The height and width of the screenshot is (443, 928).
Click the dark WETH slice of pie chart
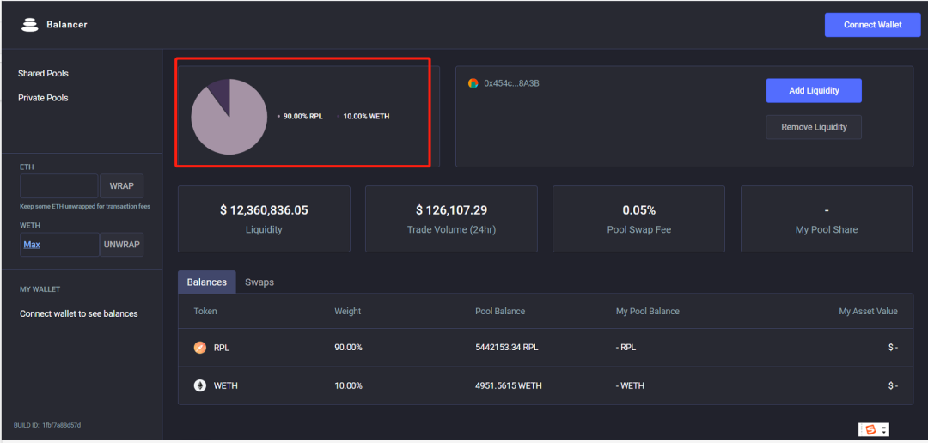point(220,94)
